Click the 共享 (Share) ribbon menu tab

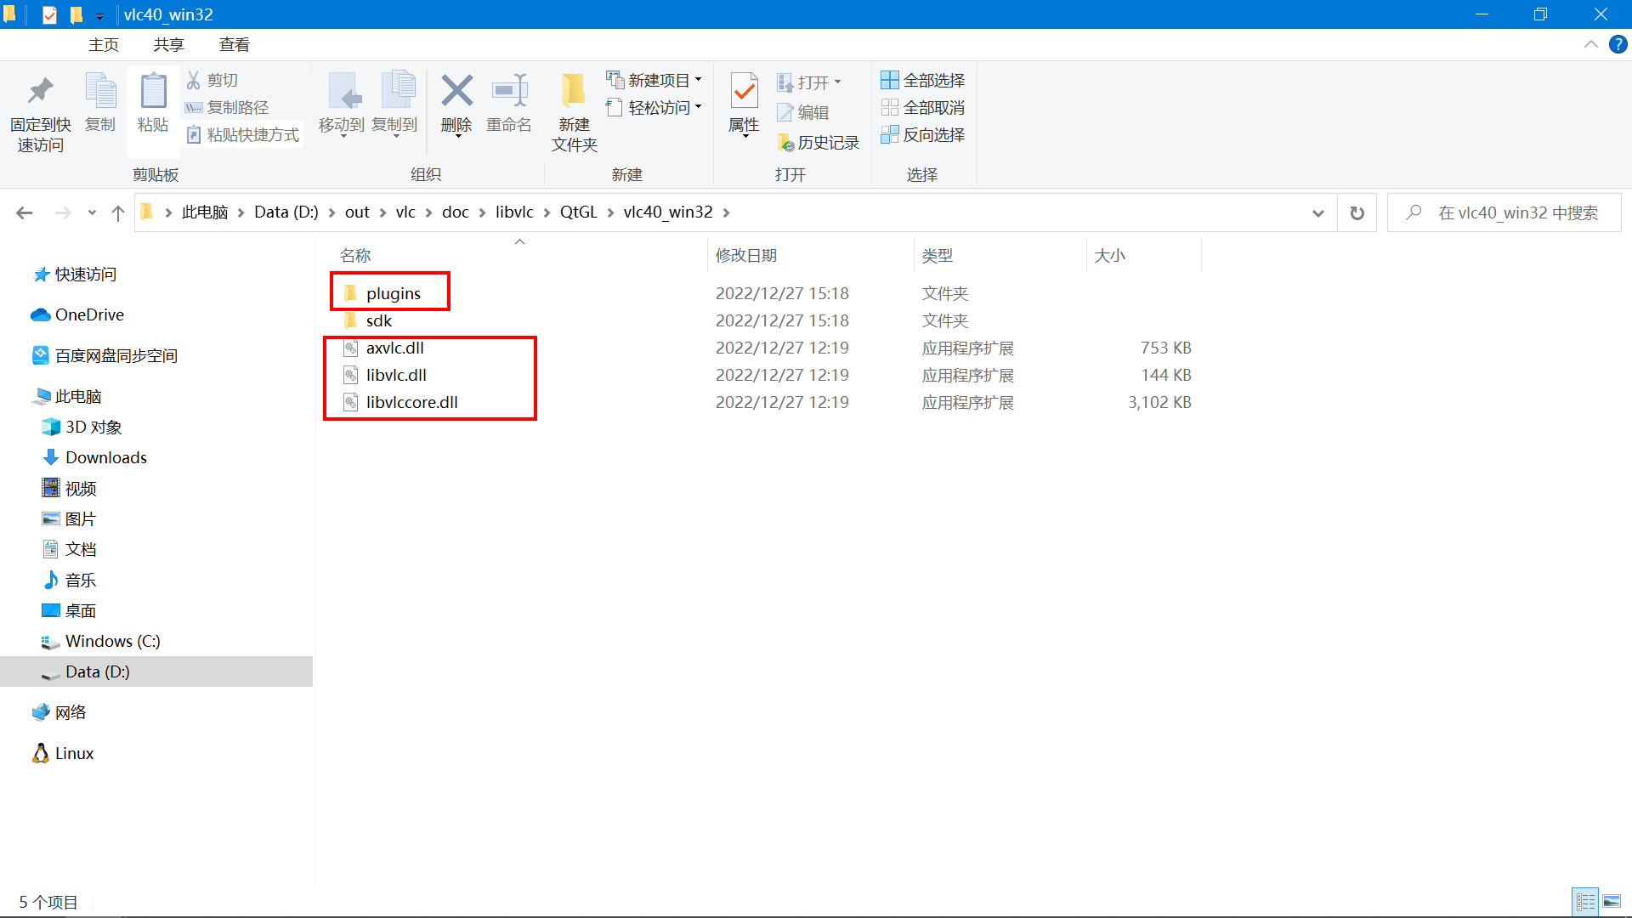(x=169, y=43)
